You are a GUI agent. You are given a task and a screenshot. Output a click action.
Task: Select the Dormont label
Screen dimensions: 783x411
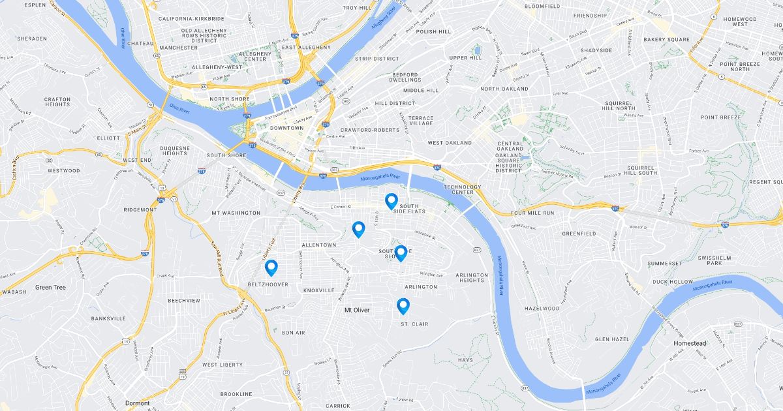pyautogui.click(x=137, y=403)
